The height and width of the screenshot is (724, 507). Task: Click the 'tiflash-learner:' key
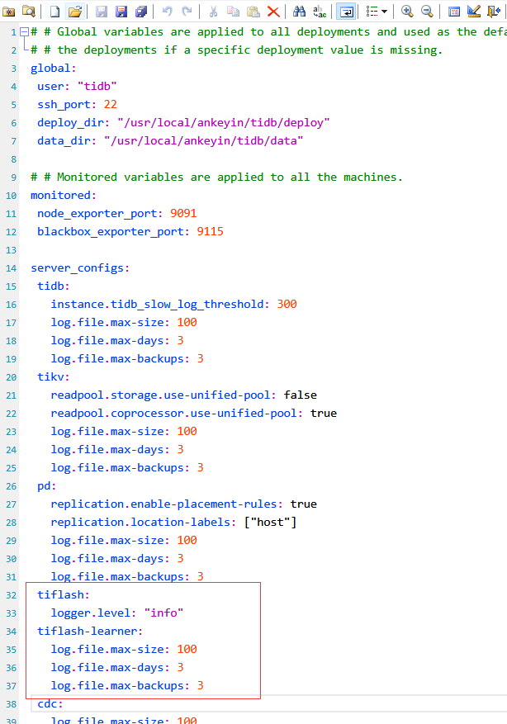tap(90, 632)
